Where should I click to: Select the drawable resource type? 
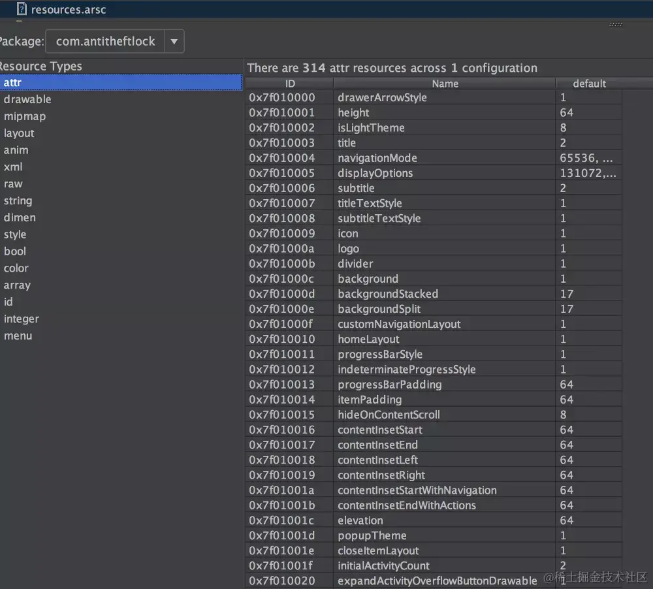tap(27, 99)
